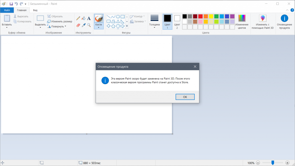Choose the Triangle shape

(118, 21)
